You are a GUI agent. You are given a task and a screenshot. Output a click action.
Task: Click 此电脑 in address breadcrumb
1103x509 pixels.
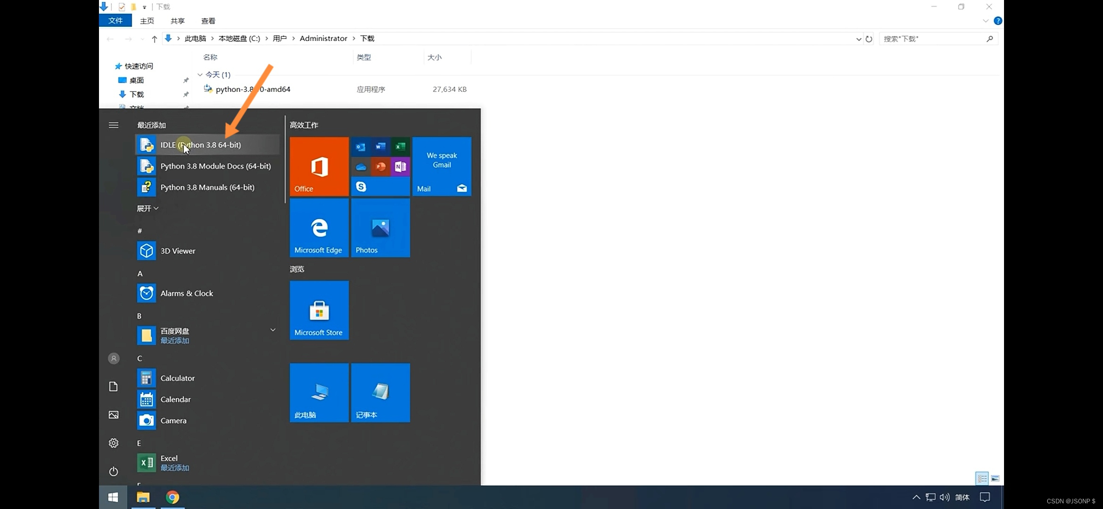[195, 38]
